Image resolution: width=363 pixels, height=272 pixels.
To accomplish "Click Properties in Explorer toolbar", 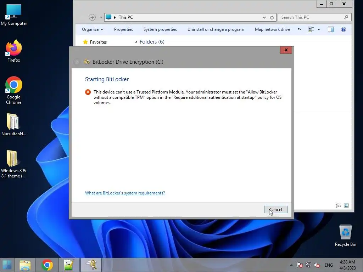I will click(123, 29).
